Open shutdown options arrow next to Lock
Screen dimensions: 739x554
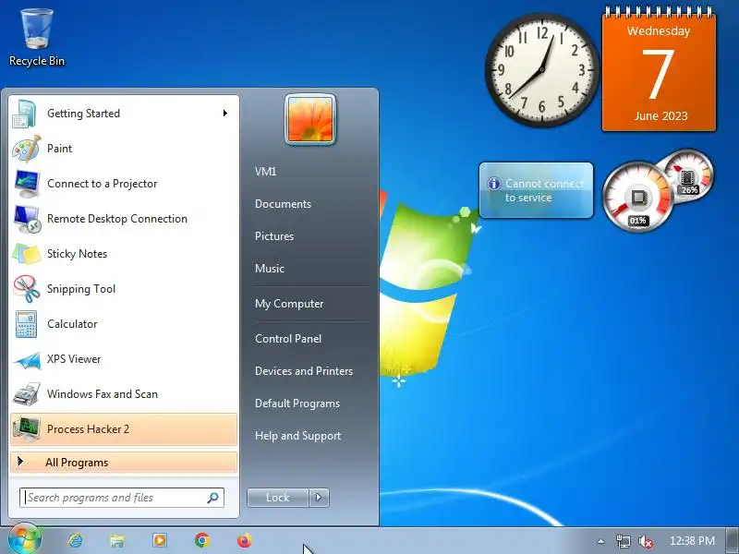point(319,498)
